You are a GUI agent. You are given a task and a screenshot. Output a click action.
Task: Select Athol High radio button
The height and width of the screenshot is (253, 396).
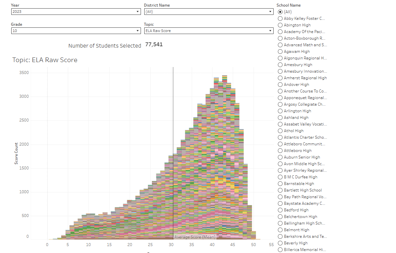(x=280, y=131)
